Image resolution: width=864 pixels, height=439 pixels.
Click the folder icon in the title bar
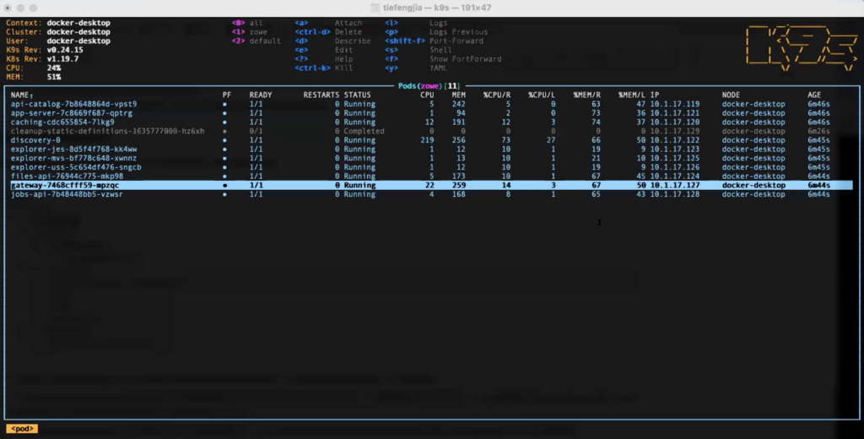click(375, 8)
